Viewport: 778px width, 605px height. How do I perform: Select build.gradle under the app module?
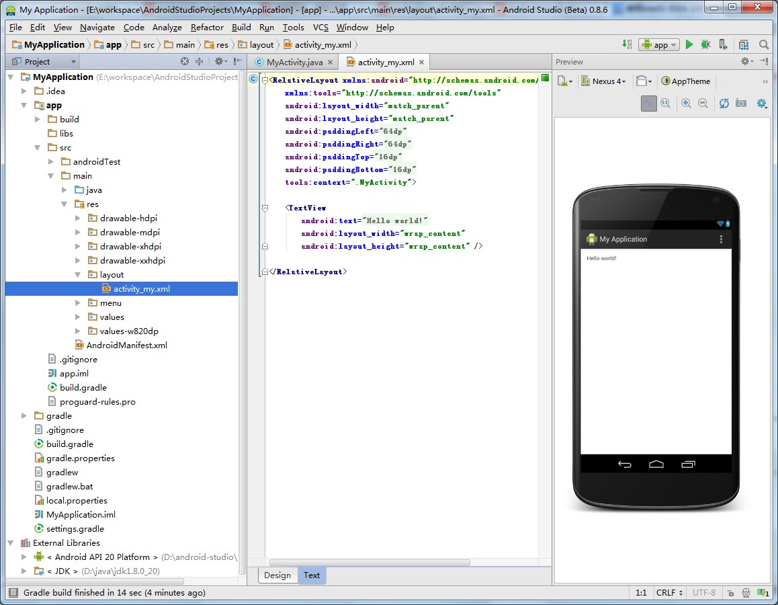(x=77, y=388)
